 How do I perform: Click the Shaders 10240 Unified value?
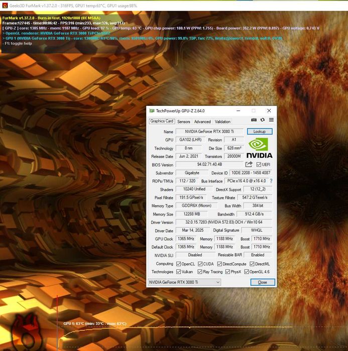[194, 189]
